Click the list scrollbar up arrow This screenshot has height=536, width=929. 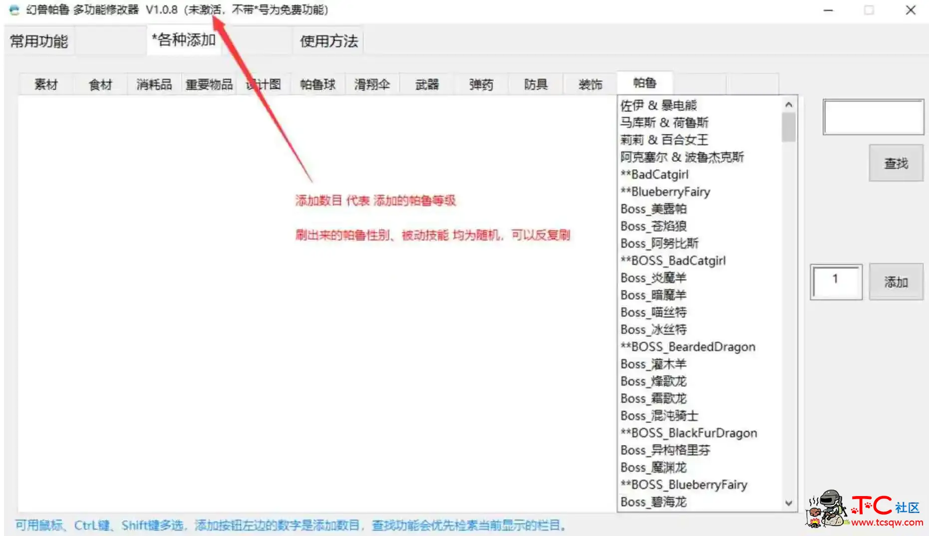tap(789, 105)
